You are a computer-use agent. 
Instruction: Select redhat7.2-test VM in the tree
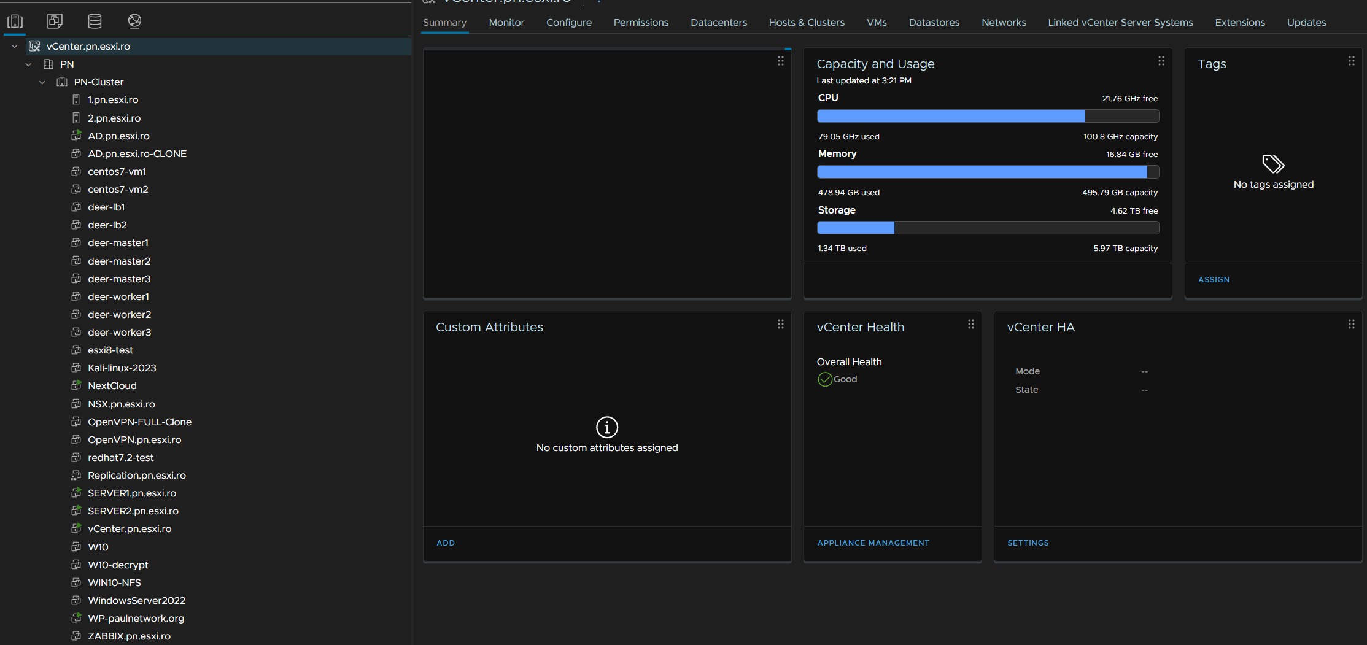pyautogui.click(x=120, y=457)
